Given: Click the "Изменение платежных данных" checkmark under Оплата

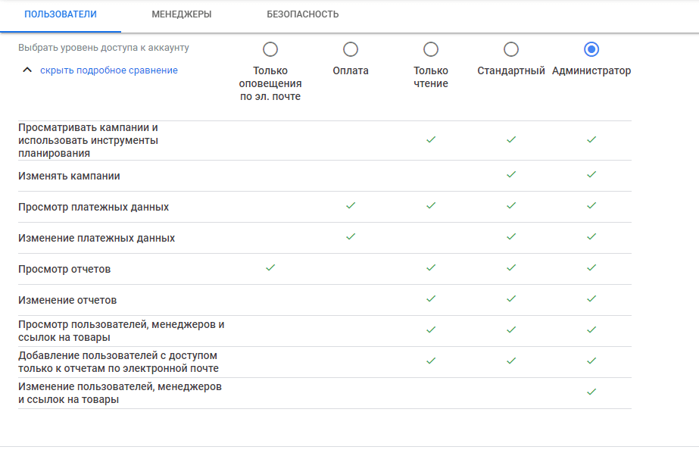Looking at the screenshot, I should point(351,236).
